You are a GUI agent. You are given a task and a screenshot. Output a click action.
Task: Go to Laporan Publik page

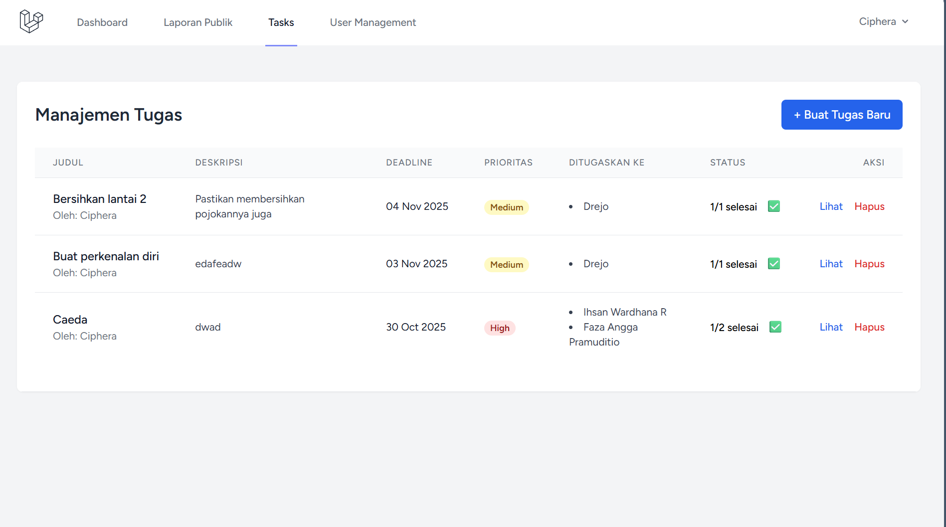point(198,22)
